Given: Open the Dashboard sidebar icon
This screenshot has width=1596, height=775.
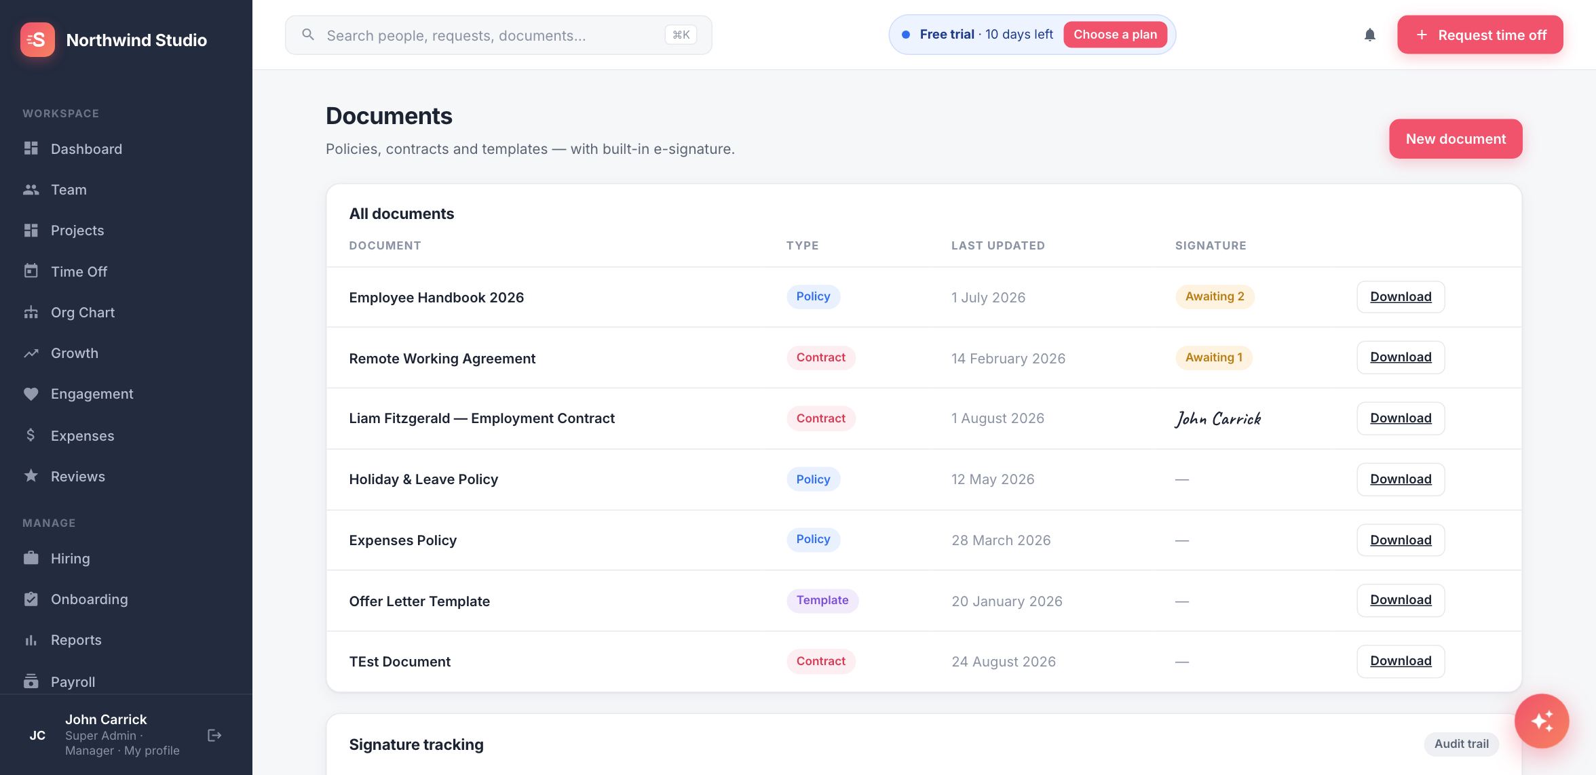Looking at the screenshot, I should point(31,148).
